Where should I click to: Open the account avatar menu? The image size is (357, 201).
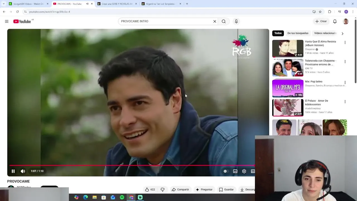[x=346, y=21]
